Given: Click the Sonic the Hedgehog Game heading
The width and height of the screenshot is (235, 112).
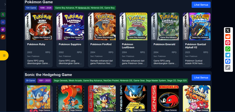Looking at the screenshot, I should (48, 75).
